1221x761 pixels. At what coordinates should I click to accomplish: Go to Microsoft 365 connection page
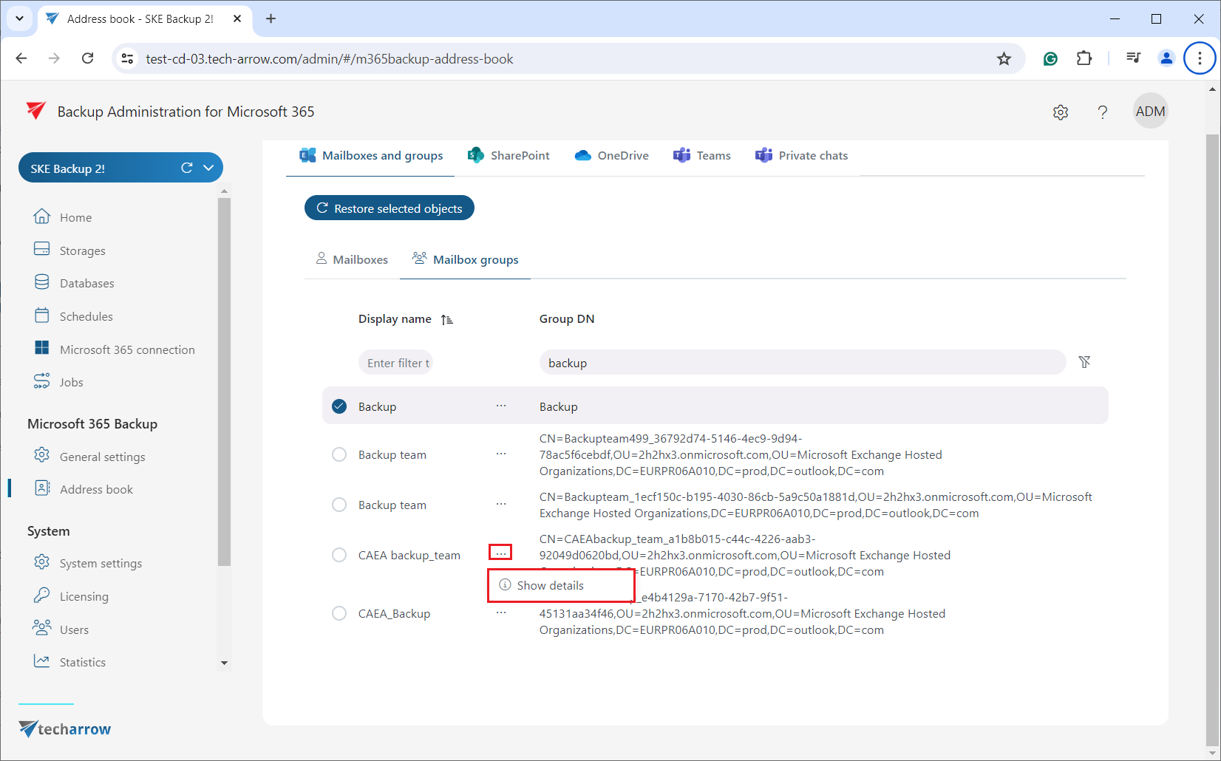(x=126, y=349)
